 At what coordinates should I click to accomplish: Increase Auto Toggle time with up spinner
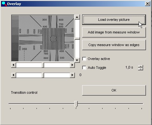pyautogui.click(x=141, y=66)
